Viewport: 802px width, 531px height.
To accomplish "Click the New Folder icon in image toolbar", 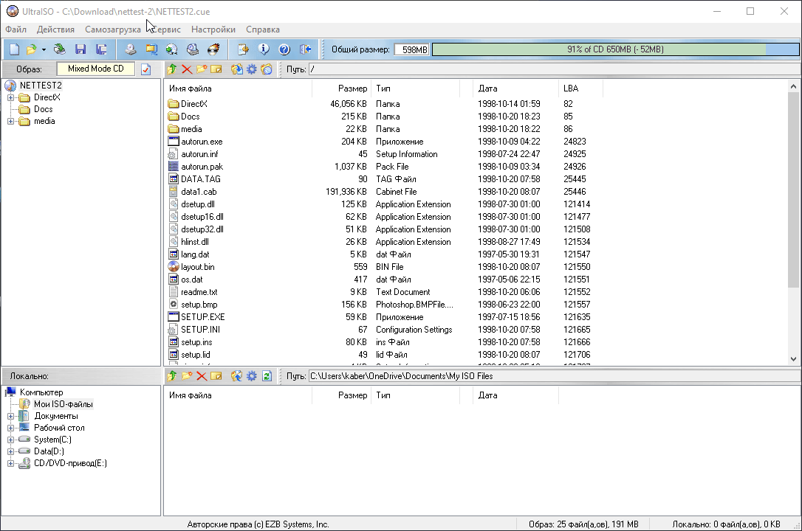I will click(x=202, y=69).
